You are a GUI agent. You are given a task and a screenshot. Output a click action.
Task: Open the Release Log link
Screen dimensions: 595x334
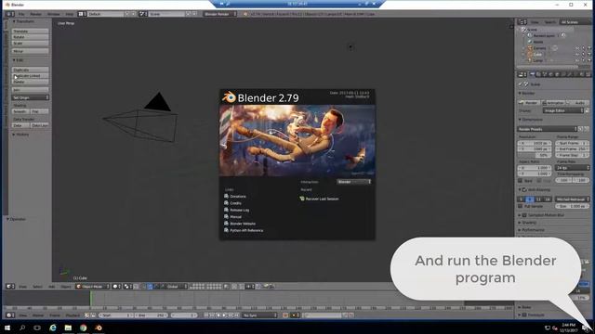[236, 210]
